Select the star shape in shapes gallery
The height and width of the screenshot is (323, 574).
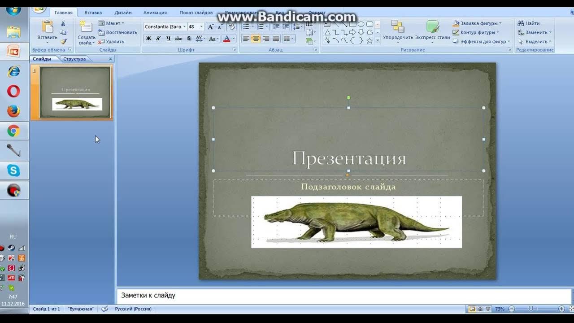click(370, 41)
